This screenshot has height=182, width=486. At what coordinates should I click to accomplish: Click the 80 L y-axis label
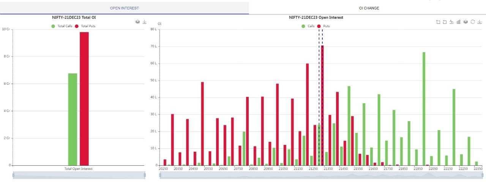tap(153, 29)
